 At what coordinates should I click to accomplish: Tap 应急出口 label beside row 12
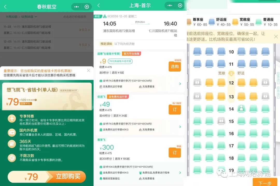(x=278, y=78)
